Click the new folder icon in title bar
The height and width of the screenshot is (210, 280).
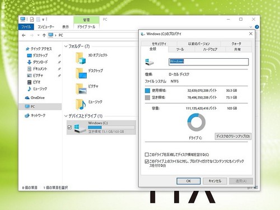coord(38,19)
